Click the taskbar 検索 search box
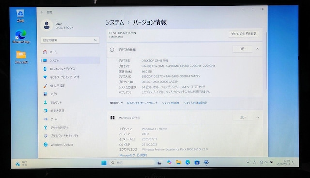310x178 pixels. click(132, 163)
